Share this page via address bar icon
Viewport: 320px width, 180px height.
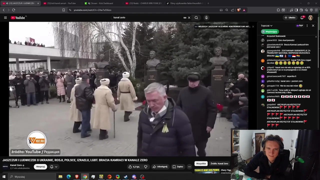(x=232, y=10)
